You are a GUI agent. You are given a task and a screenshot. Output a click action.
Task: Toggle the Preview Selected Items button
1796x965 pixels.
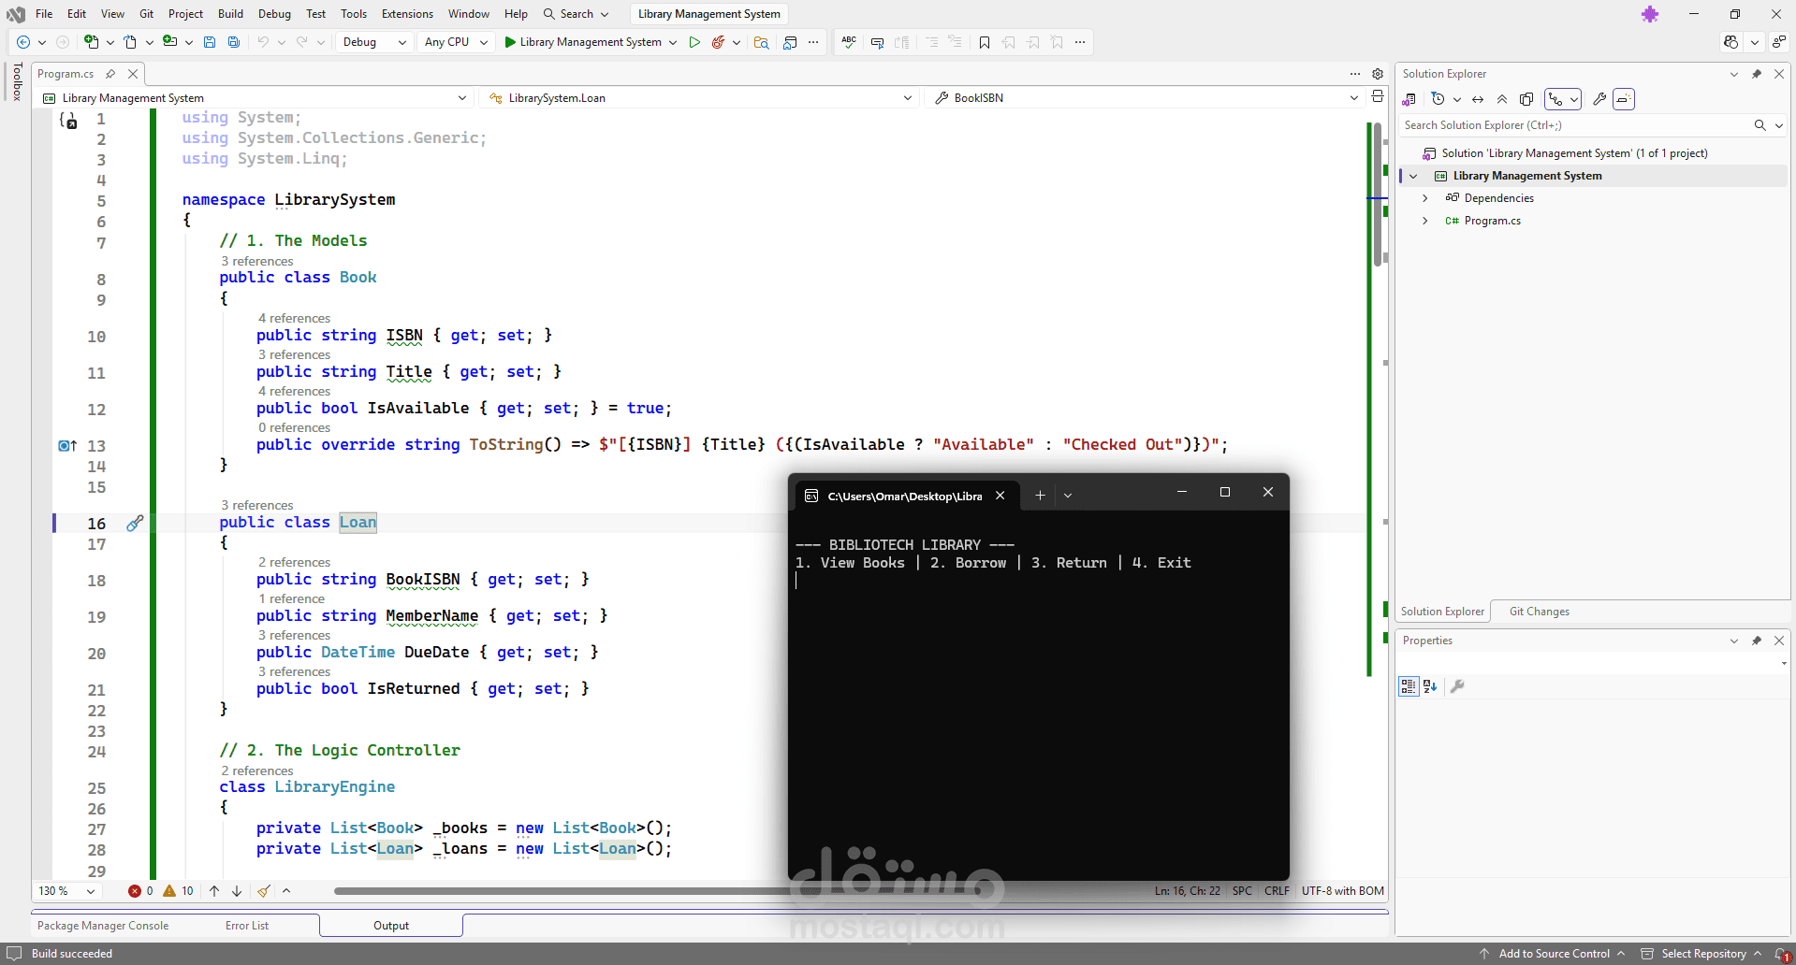[1624, 99]
